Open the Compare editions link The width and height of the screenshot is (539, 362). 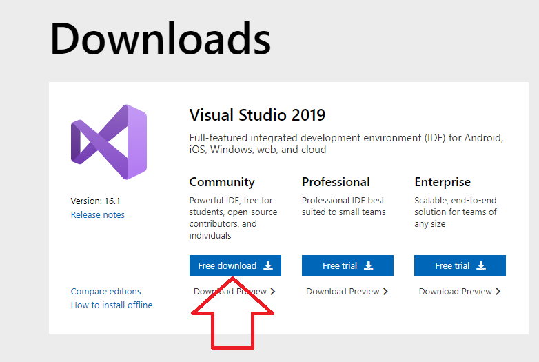pyautogui.click(x=106, y=291)
